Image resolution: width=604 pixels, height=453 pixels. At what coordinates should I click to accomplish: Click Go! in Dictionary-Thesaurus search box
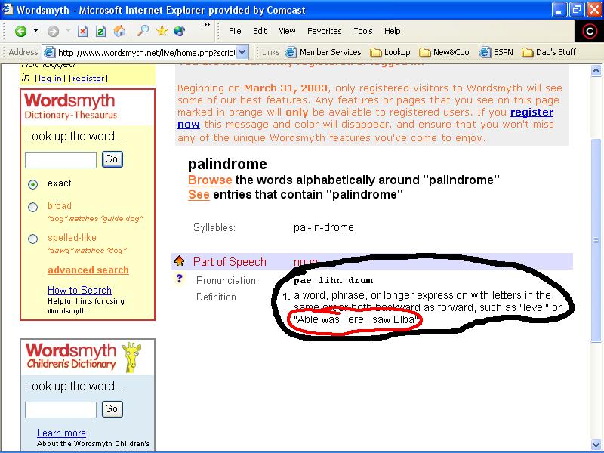tap(112, 159)
